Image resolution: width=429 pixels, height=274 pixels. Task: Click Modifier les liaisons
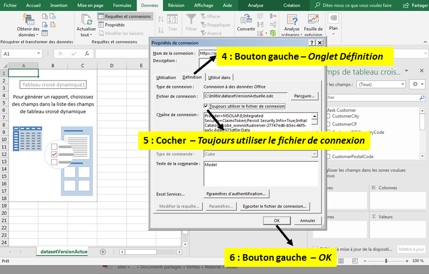(121, 33)
